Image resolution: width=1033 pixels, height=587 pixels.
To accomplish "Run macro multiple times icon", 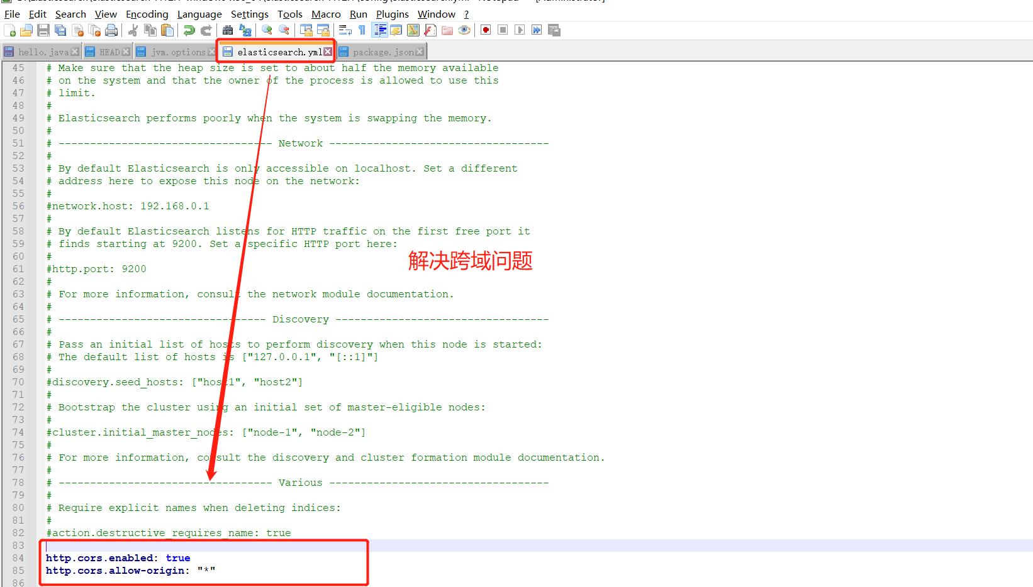I will tap(537, 30).
